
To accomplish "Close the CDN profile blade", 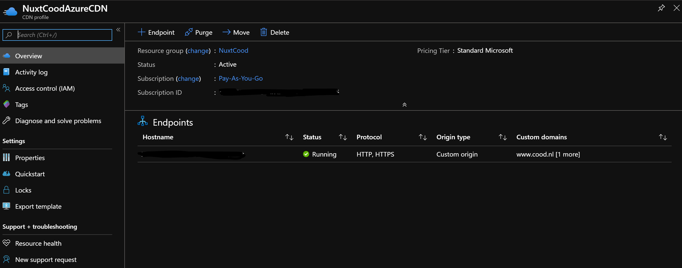I will (676, 8).
